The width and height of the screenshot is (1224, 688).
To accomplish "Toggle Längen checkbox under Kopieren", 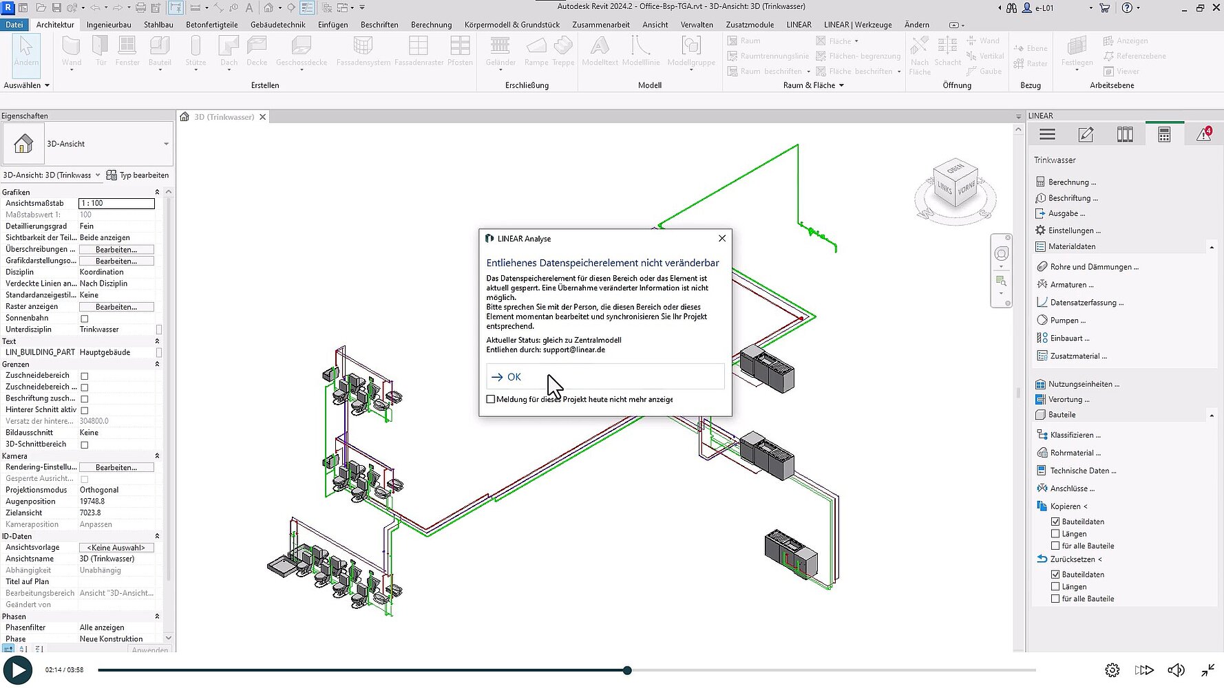I will 1055,534.
